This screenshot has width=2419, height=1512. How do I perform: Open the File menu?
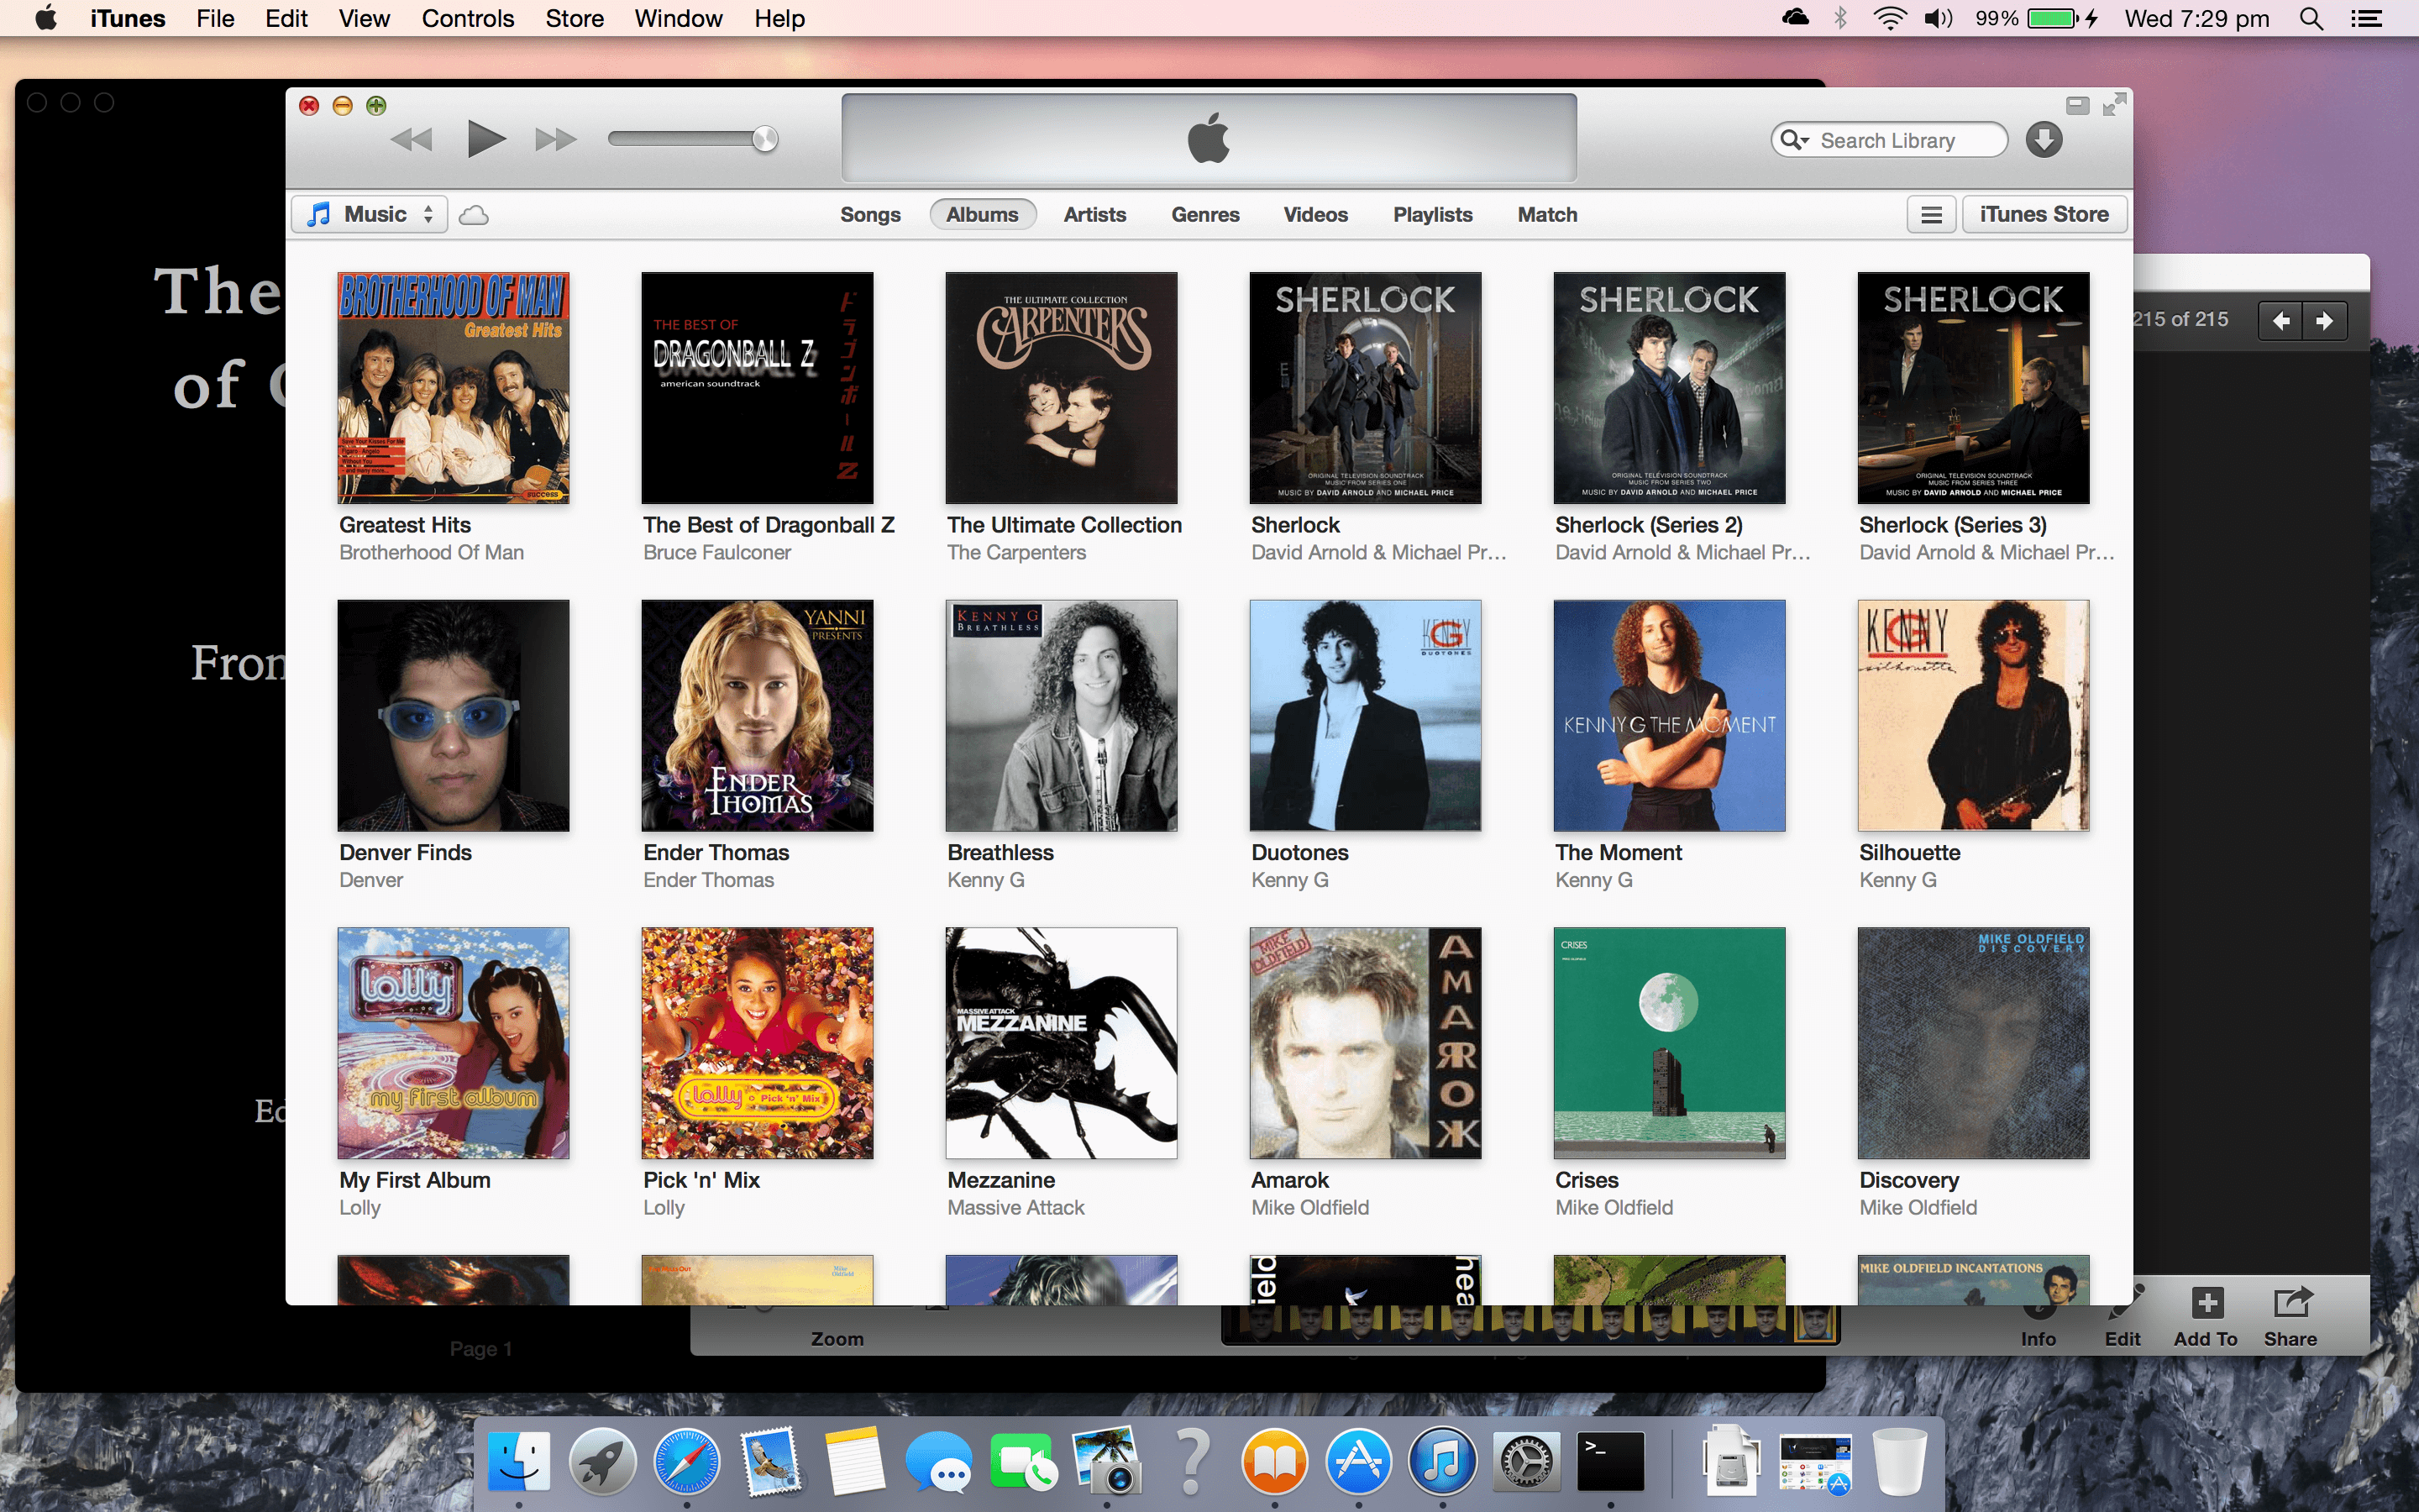[215, 18]
